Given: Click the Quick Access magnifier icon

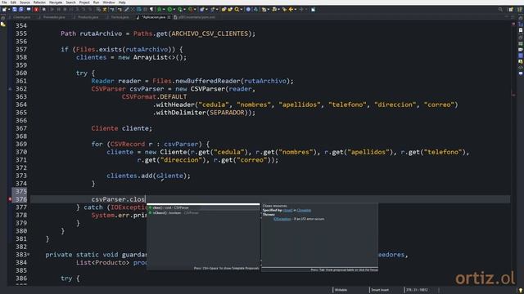Looking at the screenshot, I should click(x=500, y=9).
